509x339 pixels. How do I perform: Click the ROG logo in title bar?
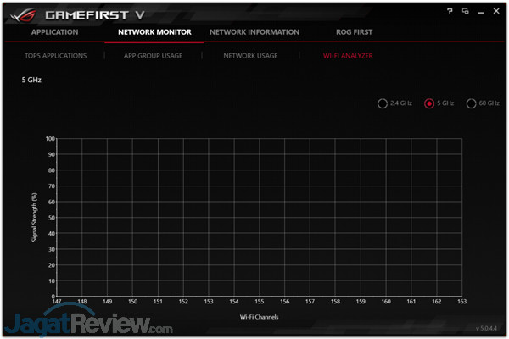(x=23, y=15)
